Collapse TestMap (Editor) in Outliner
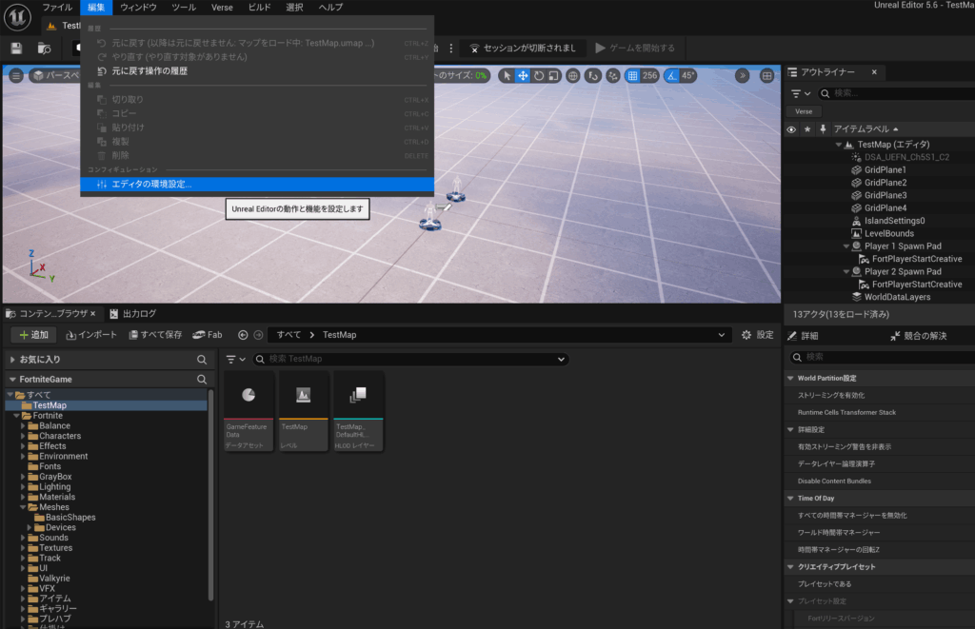975x629 pixels. pyautogui.click(x=838, y=145)
